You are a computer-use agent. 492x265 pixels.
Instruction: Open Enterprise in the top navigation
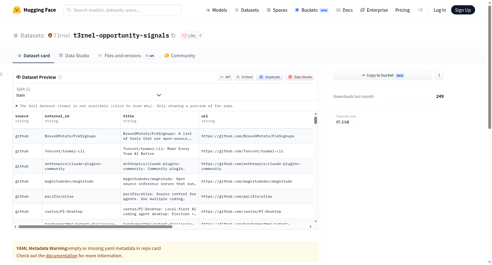coord(374,10)
